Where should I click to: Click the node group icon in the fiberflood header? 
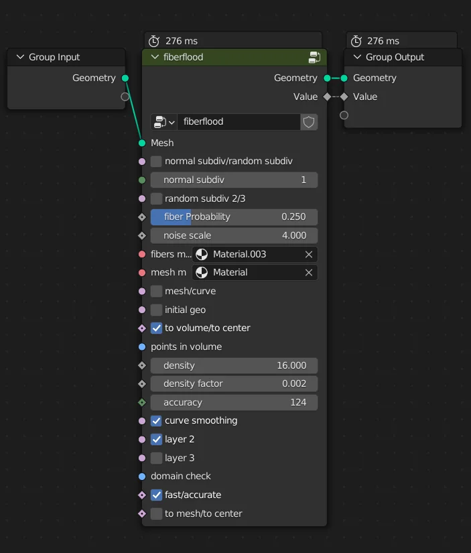click(x=314, y=58)
